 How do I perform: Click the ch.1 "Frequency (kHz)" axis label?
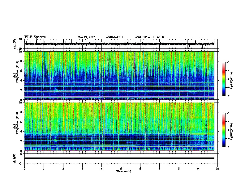pos(17,72)
